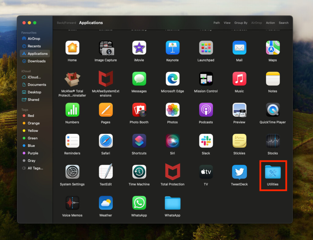This screenshot has height=240, width=313.
Task: Launch iMovie from Applications
Action: click(x=139, y=48)
